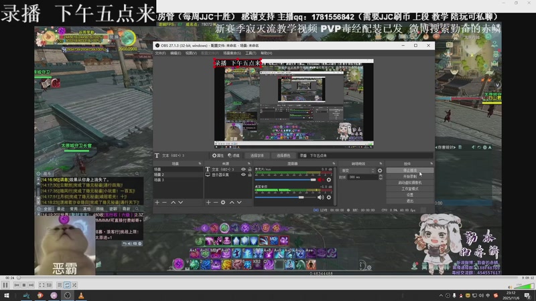
Task: Mute desktop audio speaker icon
Action: pos(320,197)
